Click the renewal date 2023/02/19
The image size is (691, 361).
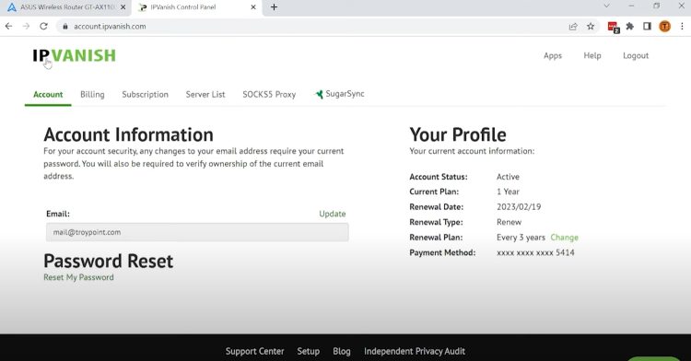coord(519,207)
